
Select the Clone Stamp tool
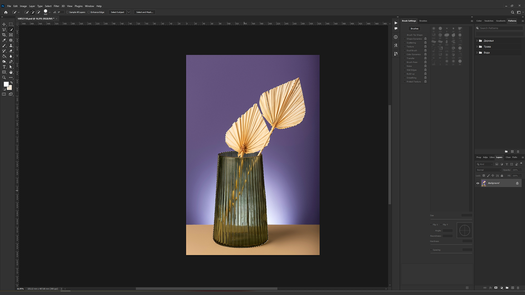click(11, 46)
